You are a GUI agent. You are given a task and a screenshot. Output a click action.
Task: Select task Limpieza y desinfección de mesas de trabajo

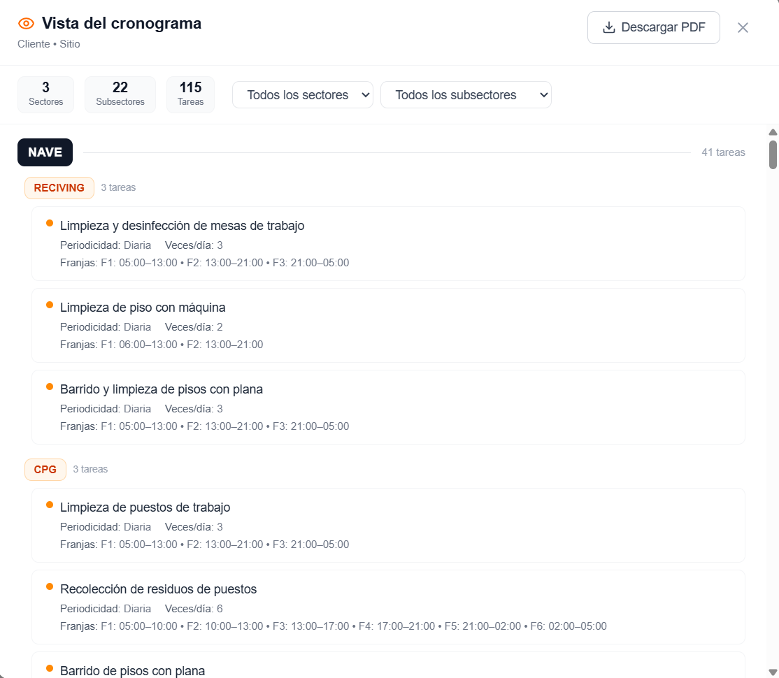tap(389, 243)
